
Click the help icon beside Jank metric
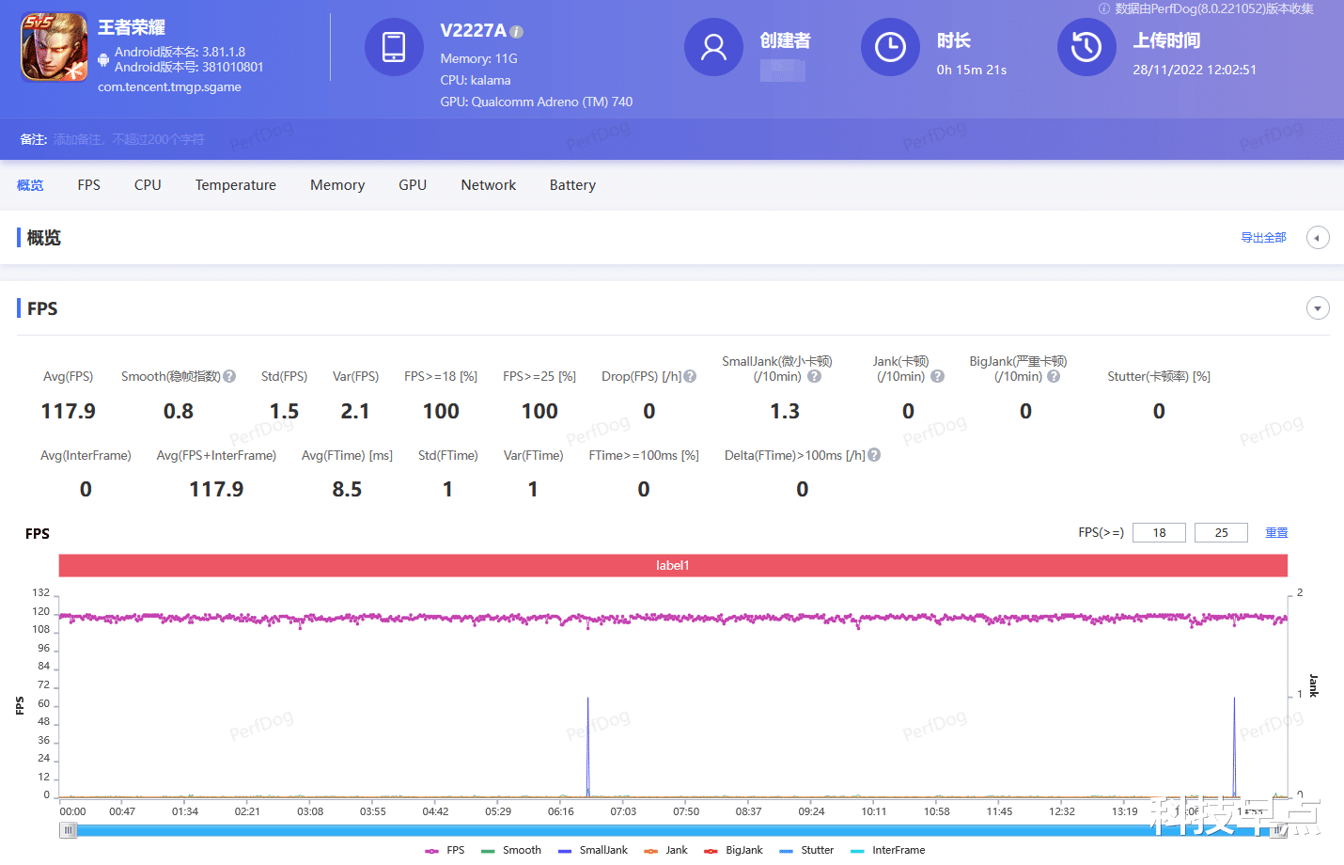coord(937,376)
